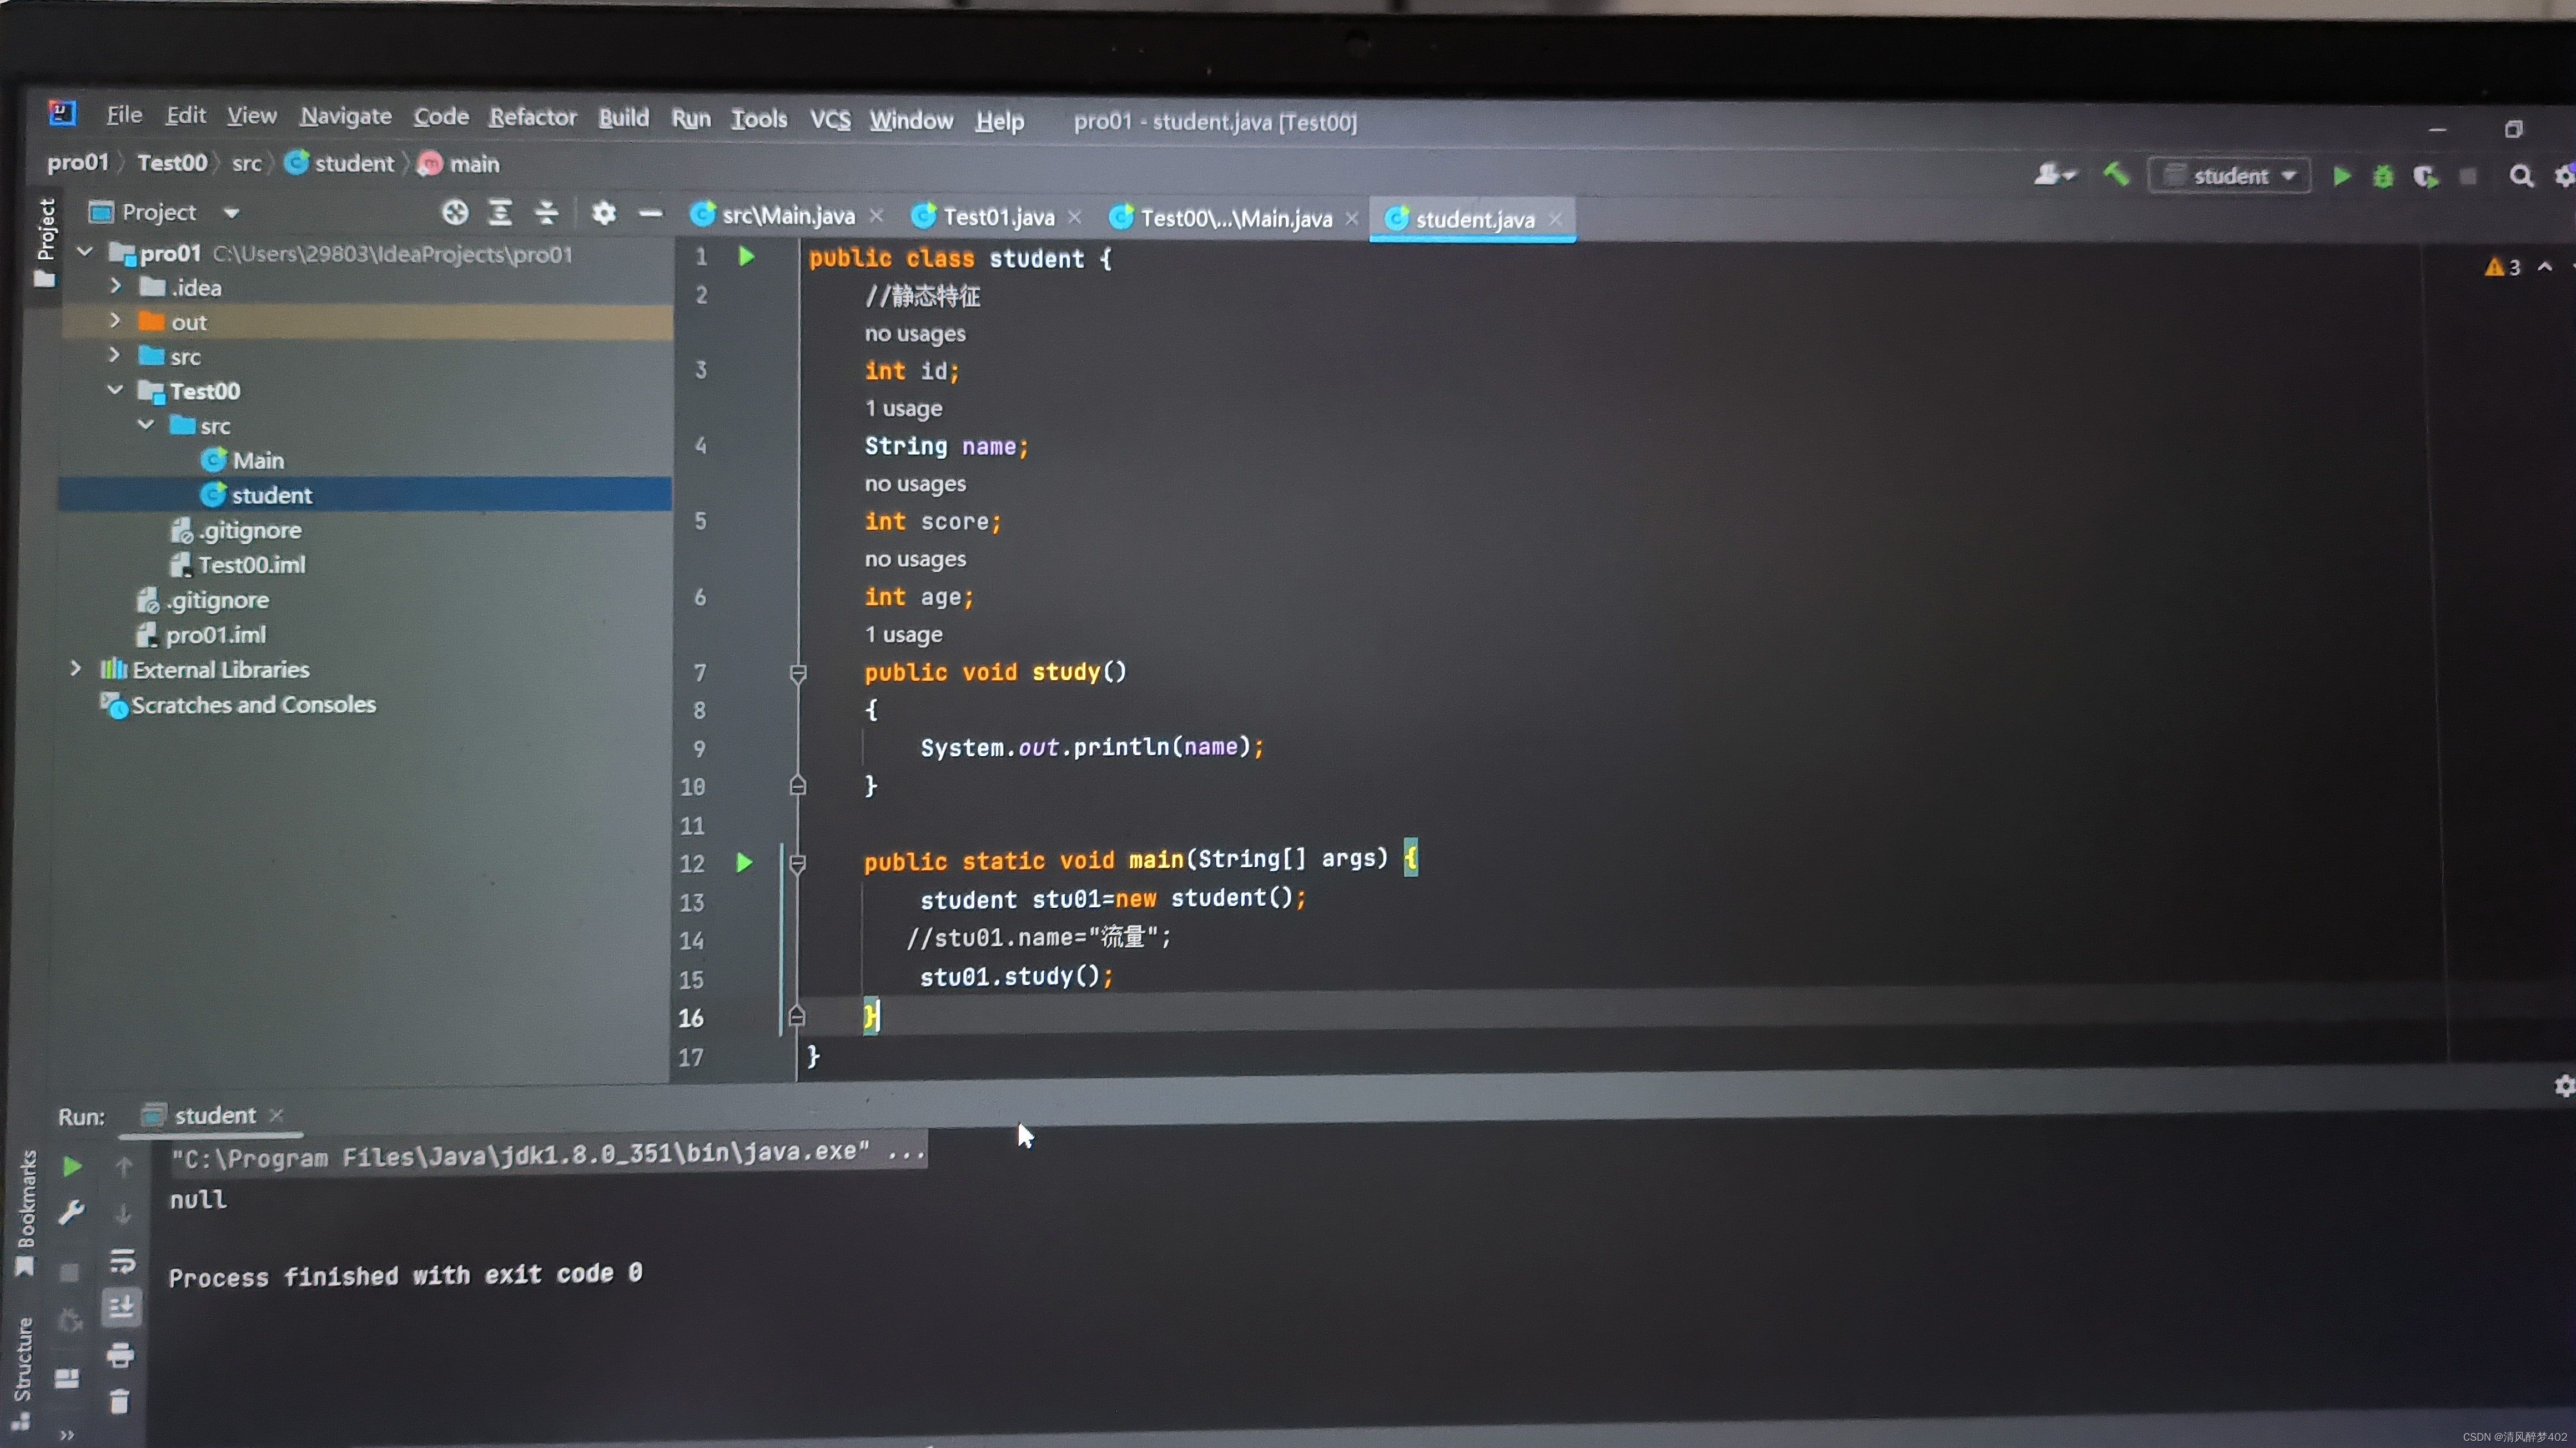Toggle the Project tool window side button
The image size is (2576, 1448).
coord(45,243)
